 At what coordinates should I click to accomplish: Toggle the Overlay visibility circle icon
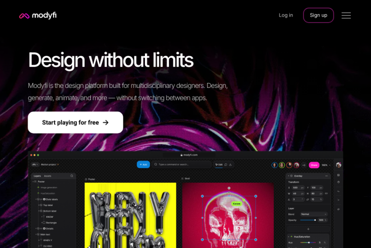[291, 176]
